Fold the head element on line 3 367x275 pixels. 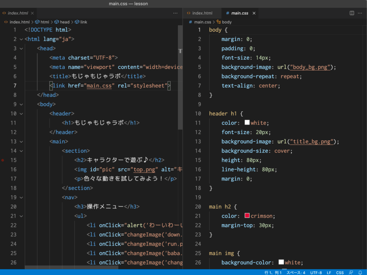coord(21,49)
